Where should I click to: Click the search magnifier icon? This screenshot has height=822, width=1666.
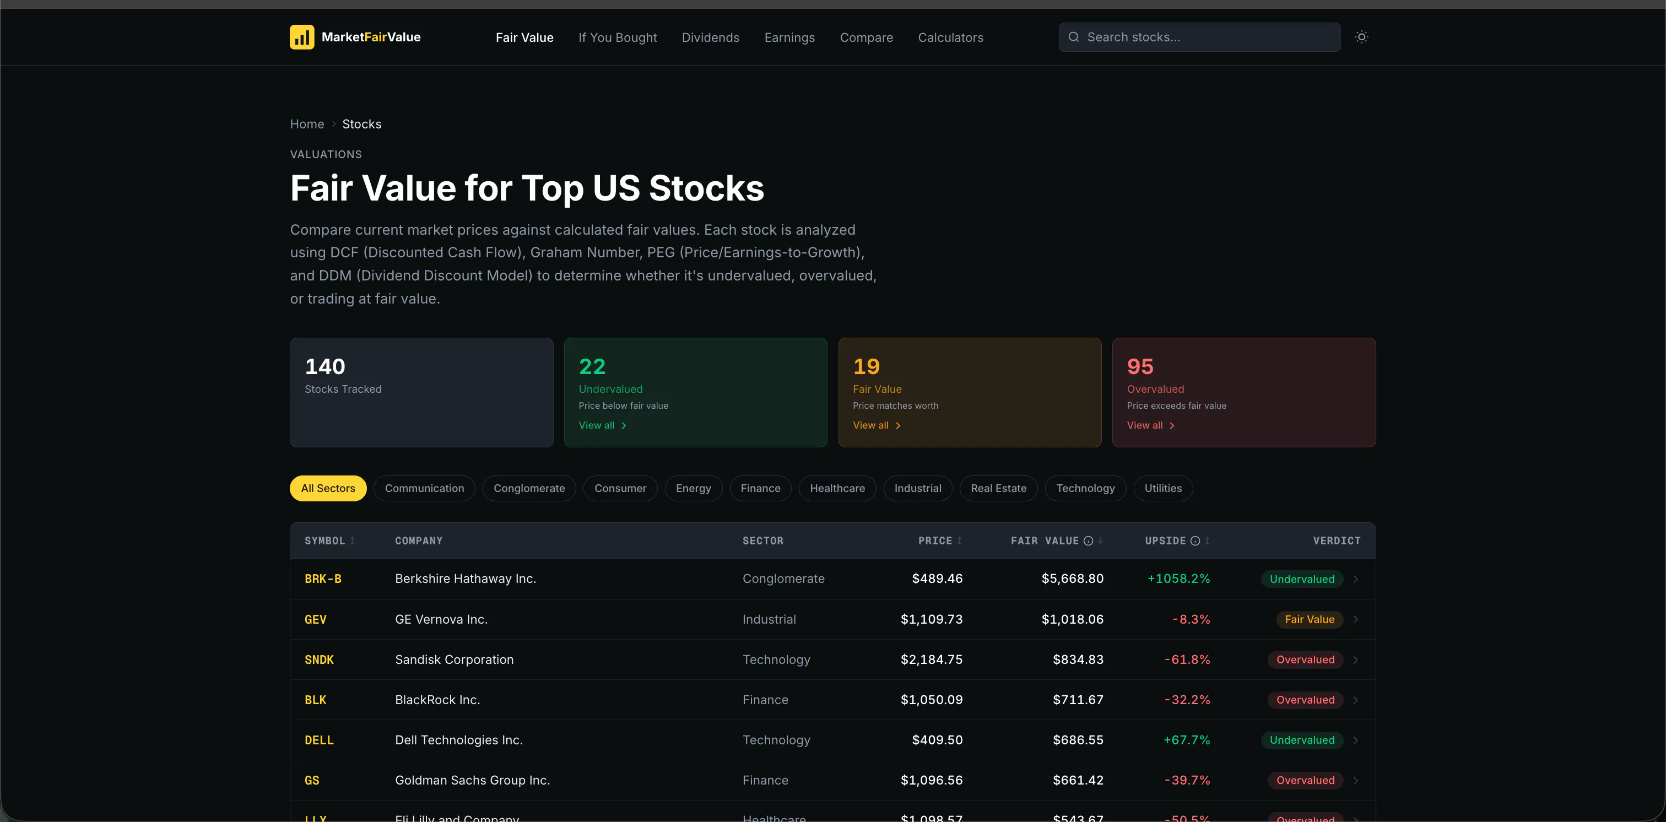tap(1074, 37)
